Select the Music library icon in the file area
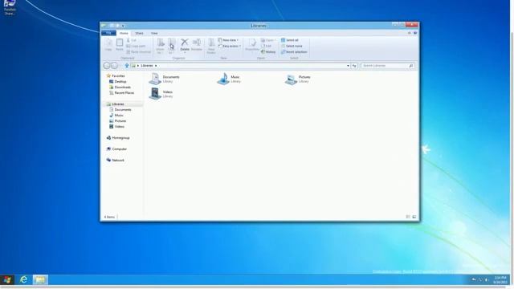The image size is (514, 289). (x=223, y=79)
